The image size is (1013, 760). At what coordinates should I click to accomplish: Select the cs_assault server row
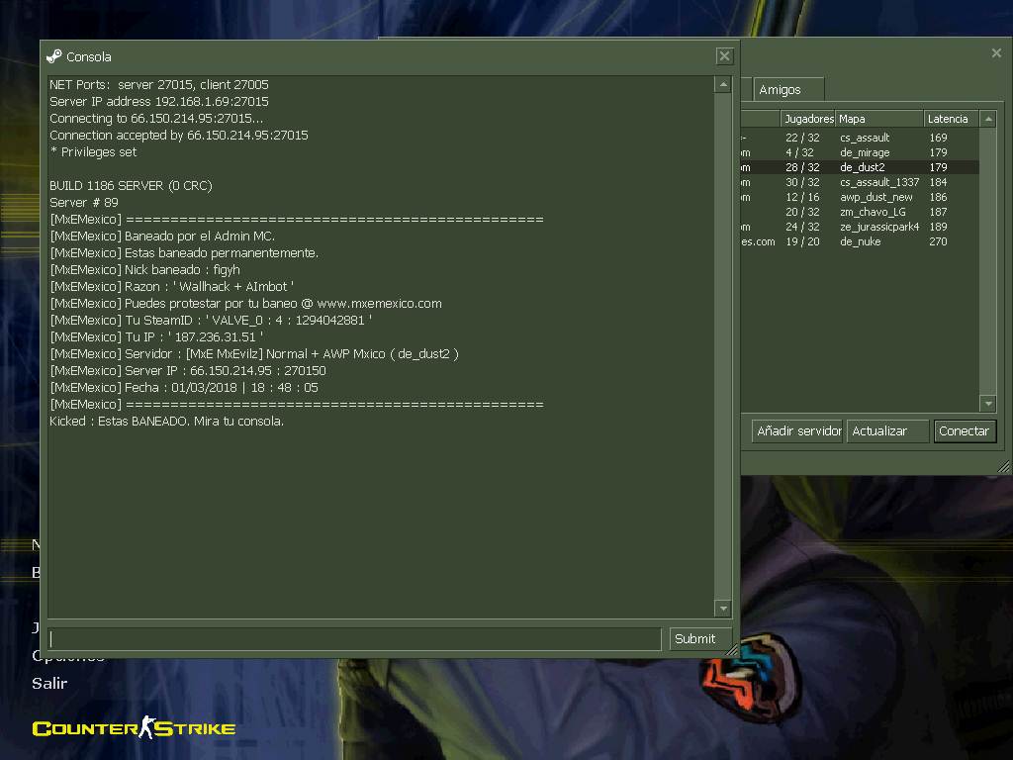click(x=860, y=138)
